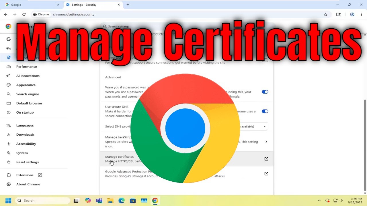Open the Performance settings section
This screenshot has width=367, height=206.
(26, 67)
